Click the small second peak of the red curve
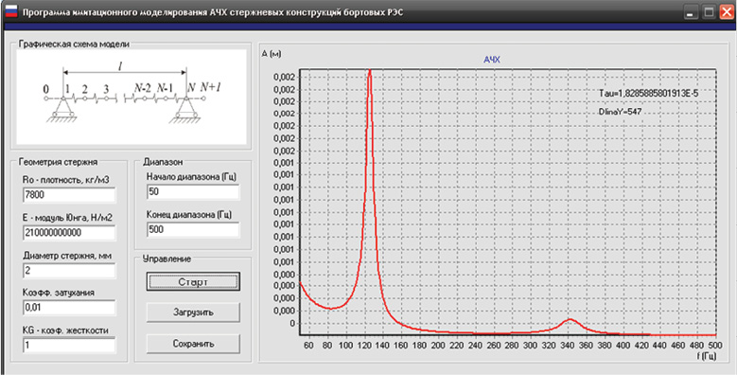Viewport: 737px width, 375px height. click(570, 319)
